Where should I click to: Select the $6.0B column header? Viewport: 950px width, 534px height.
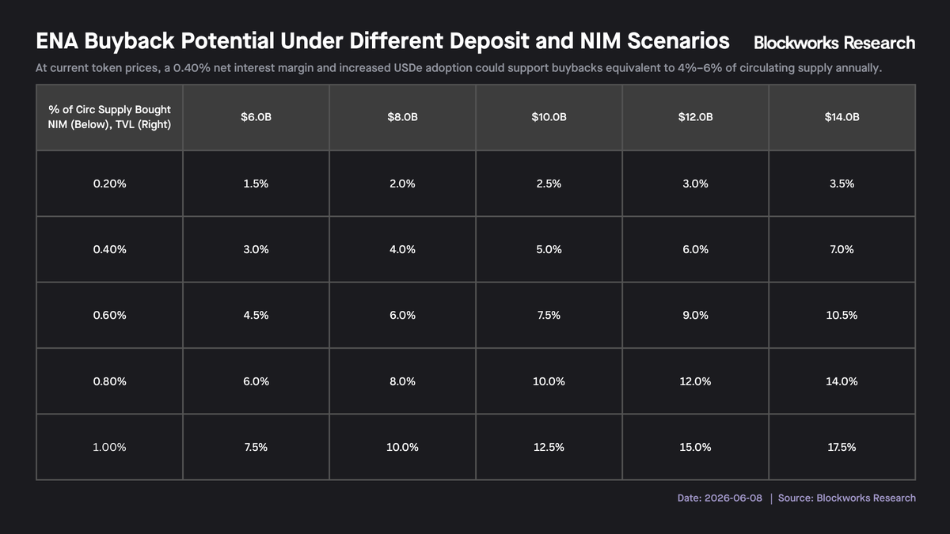point(256,117)
